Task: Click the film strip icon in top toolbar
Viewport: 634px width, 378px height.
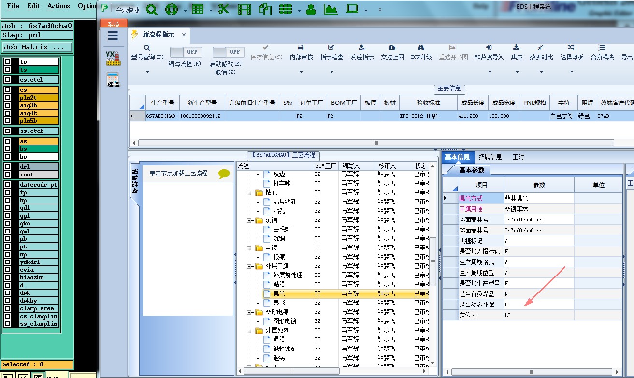Action: (x=245, y=9)
